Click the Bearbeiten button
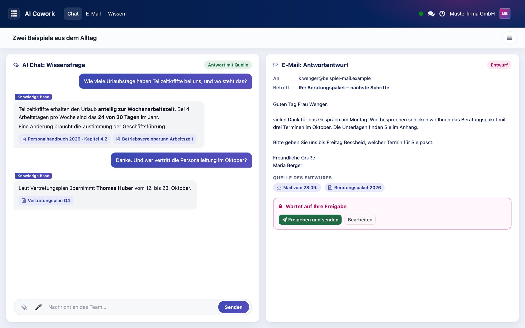This screenshot has width=525, height=328. pos(360,220)
